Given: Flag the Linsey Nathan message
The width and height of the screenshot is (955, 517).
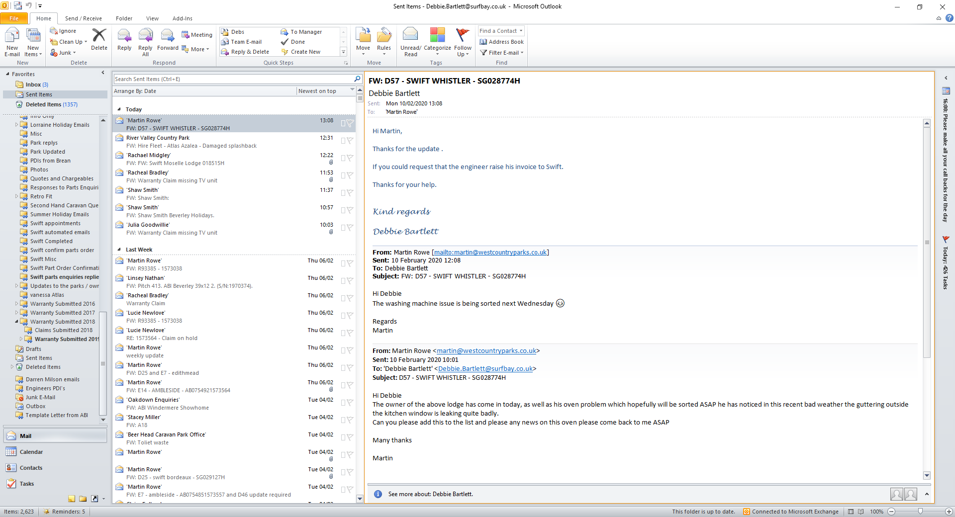Looking at the screenshot, I should click(x=350, y=281).
